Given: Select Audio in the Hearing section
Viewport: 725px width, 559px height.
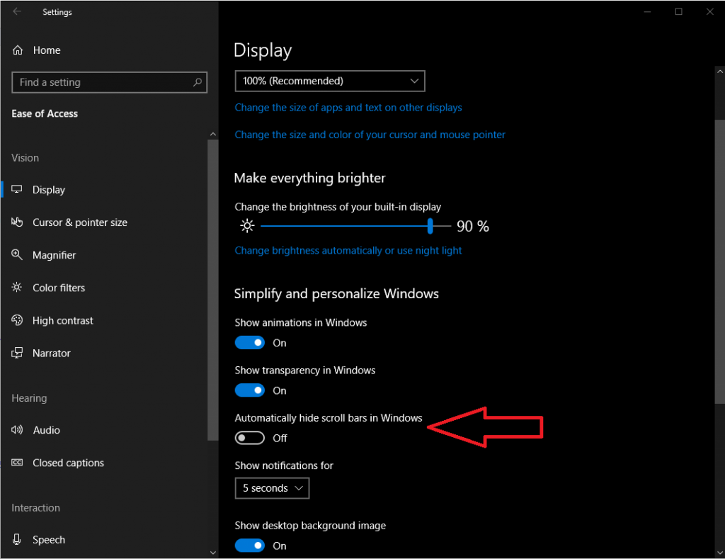Looking at the screenshot, I should coord(46,430).
